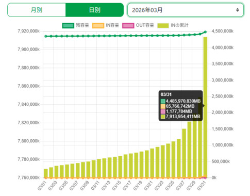Click the 03/29 x-axis date label
The height and width of the screenshot is (196, 250).
click(191, 186)
